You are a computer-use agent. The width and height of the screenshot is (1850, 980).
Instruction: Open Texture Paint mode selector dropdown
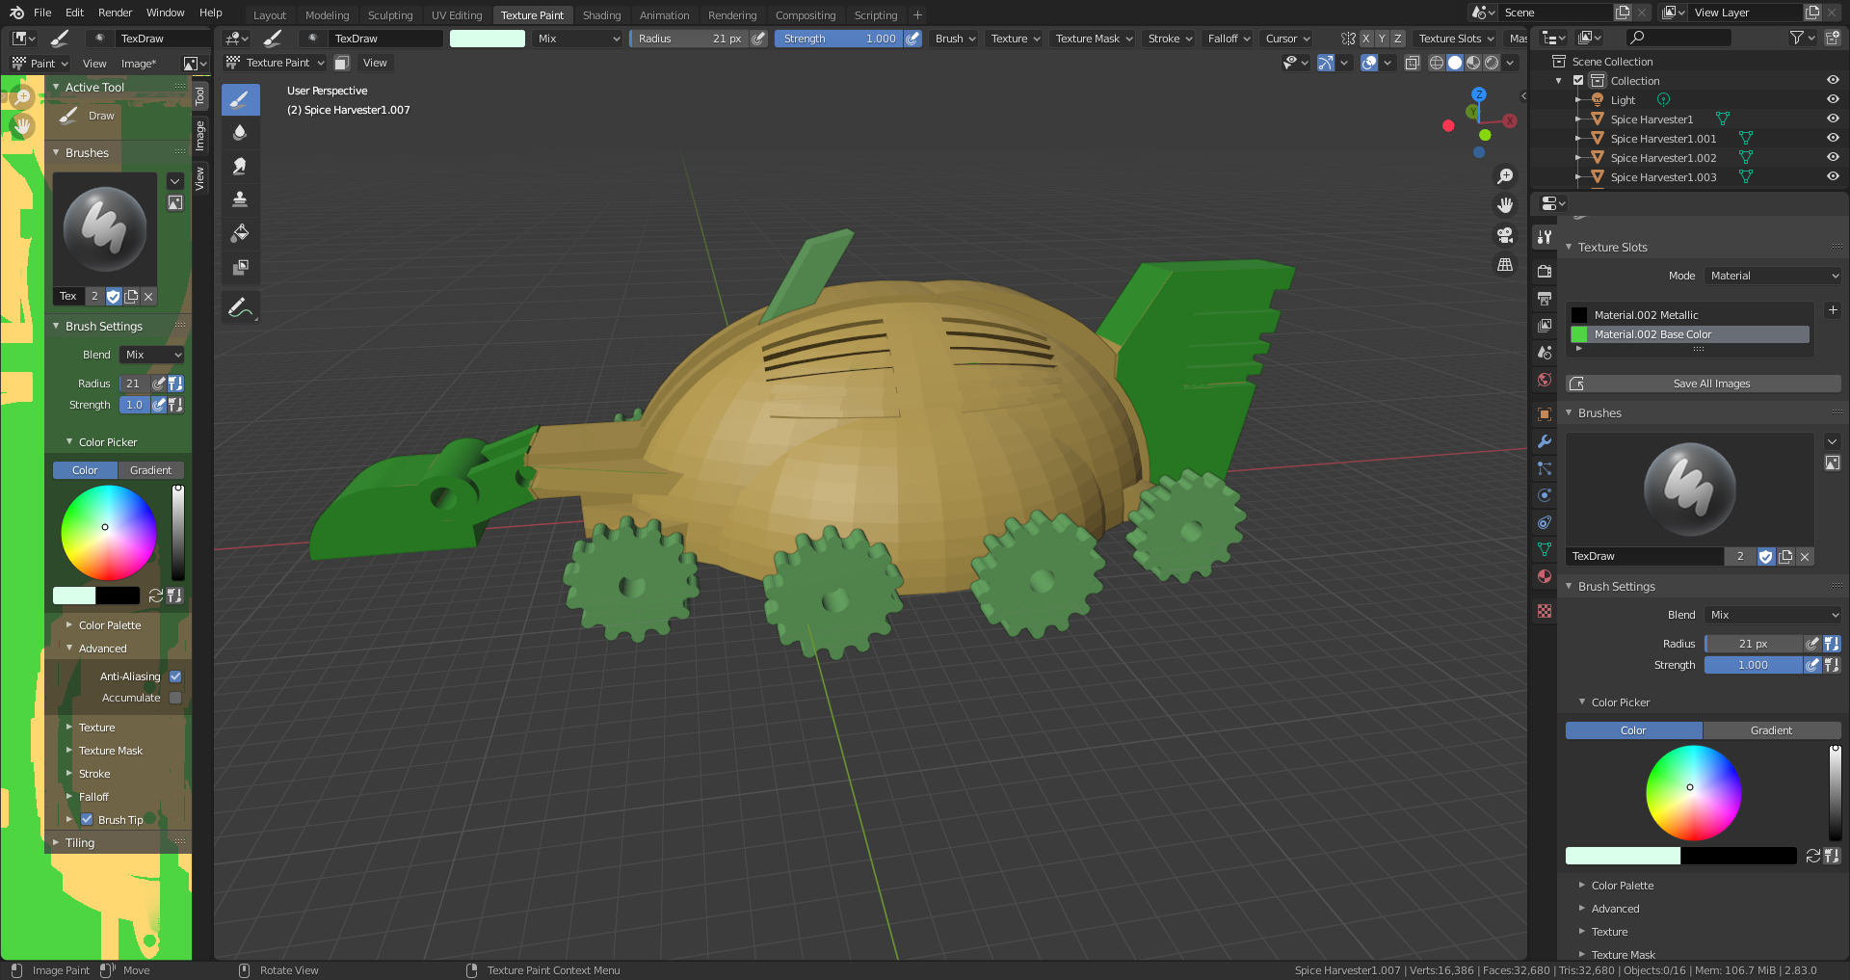coord(276,63)
